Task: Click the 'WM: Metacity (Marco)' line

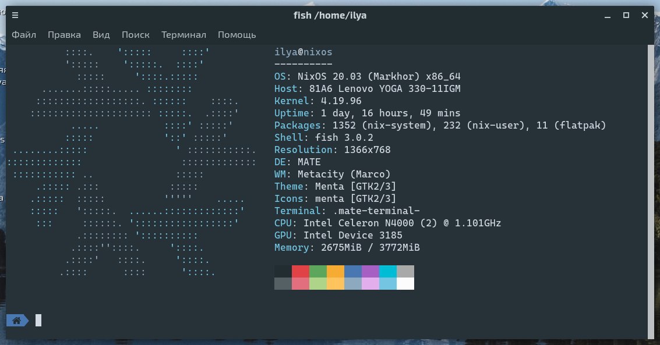Action: click(333, 174)
